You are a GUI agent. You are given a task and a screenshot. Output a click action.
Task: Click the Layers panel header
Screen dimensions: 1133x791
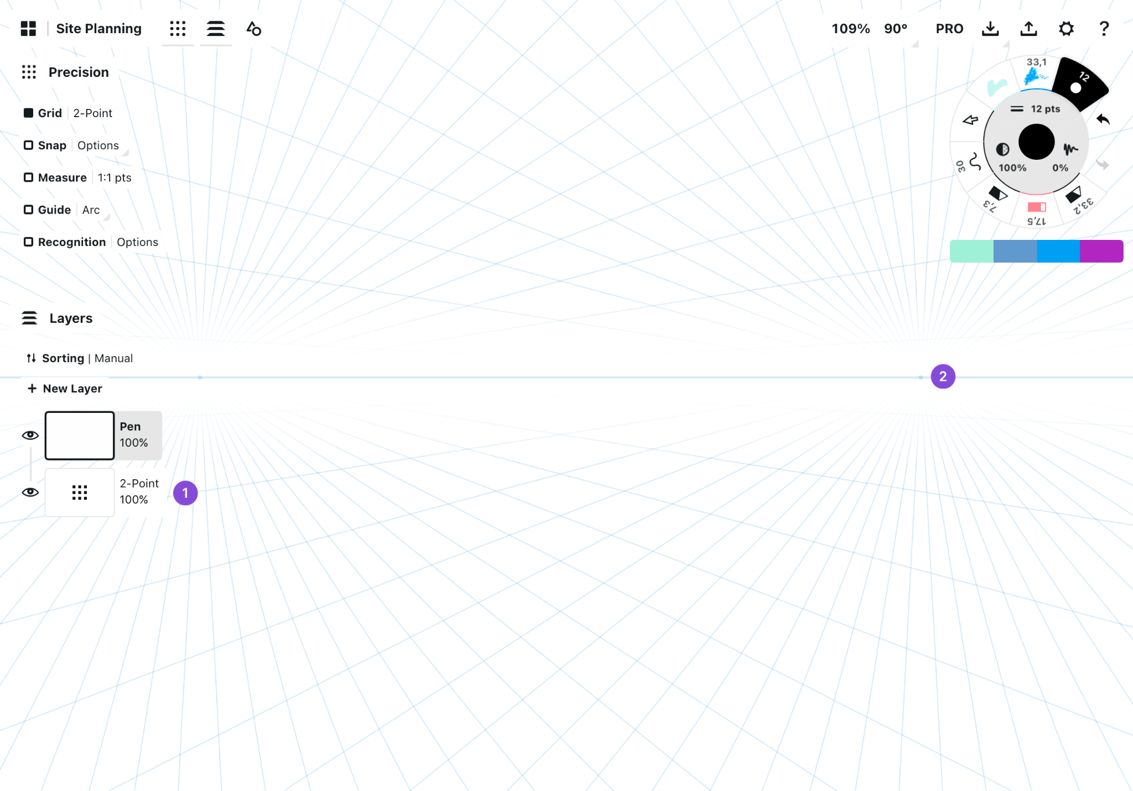57,318
